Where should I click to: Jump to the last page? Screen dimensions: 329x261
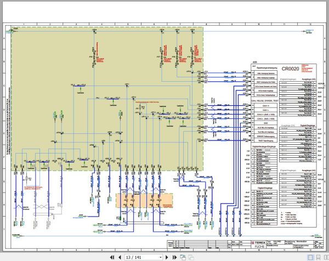[x=174, y=257]
